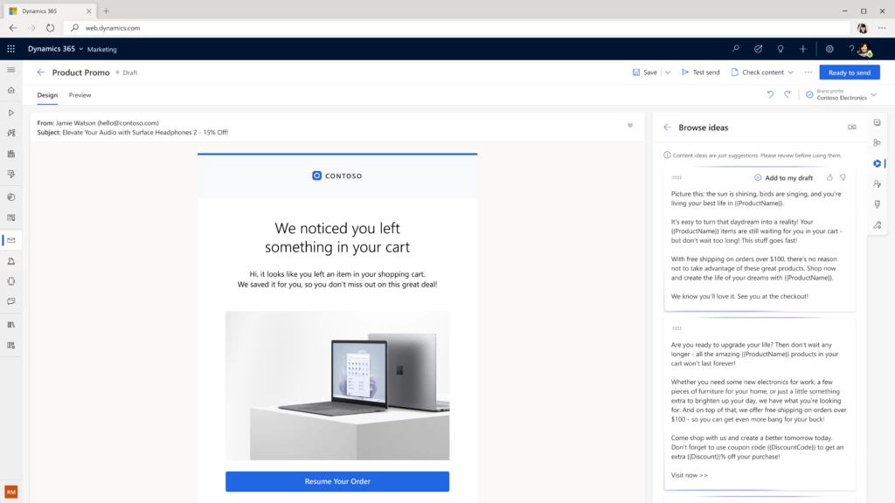Expand the Check content dropdown
Image resolution: width=895 pixels, height=503 pixels.
pos(789,72)
